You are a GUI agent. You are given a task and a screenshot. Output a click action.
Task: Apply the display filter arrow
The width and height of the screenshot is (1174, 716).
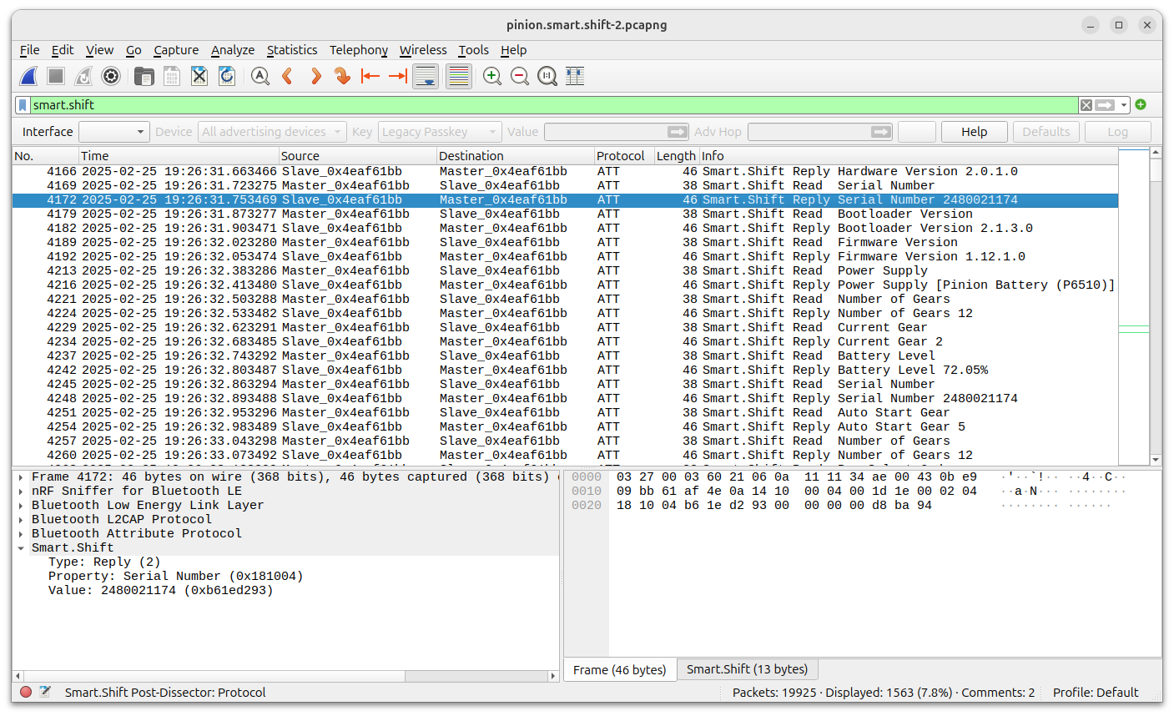1106,105
